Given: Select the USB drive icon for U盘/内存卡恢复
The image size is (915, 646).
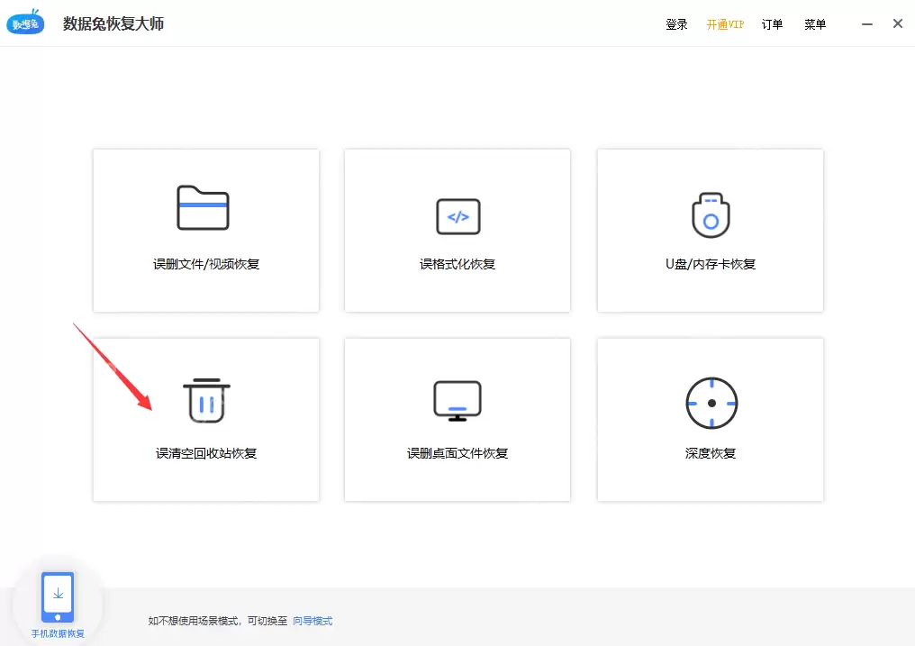Looking at the screenshot, I should click(710, 215).
